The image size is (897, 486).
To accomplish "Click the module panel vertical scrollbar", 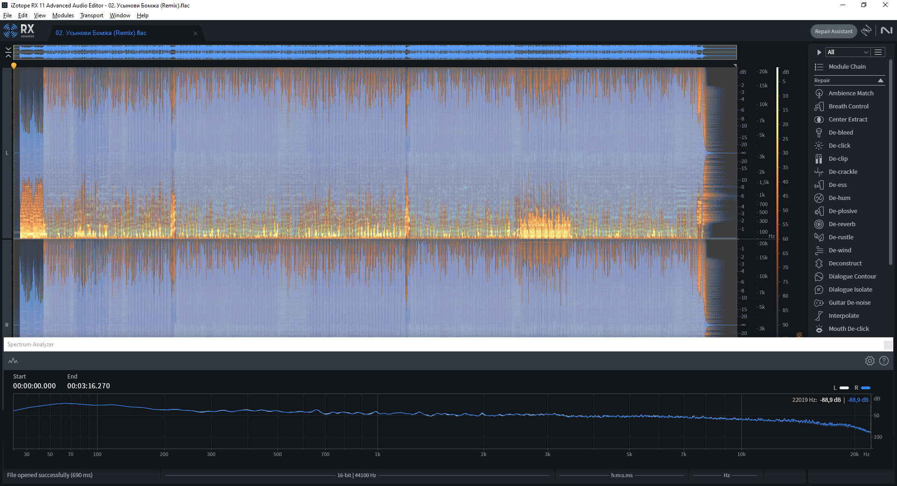I will coord(890,161).
